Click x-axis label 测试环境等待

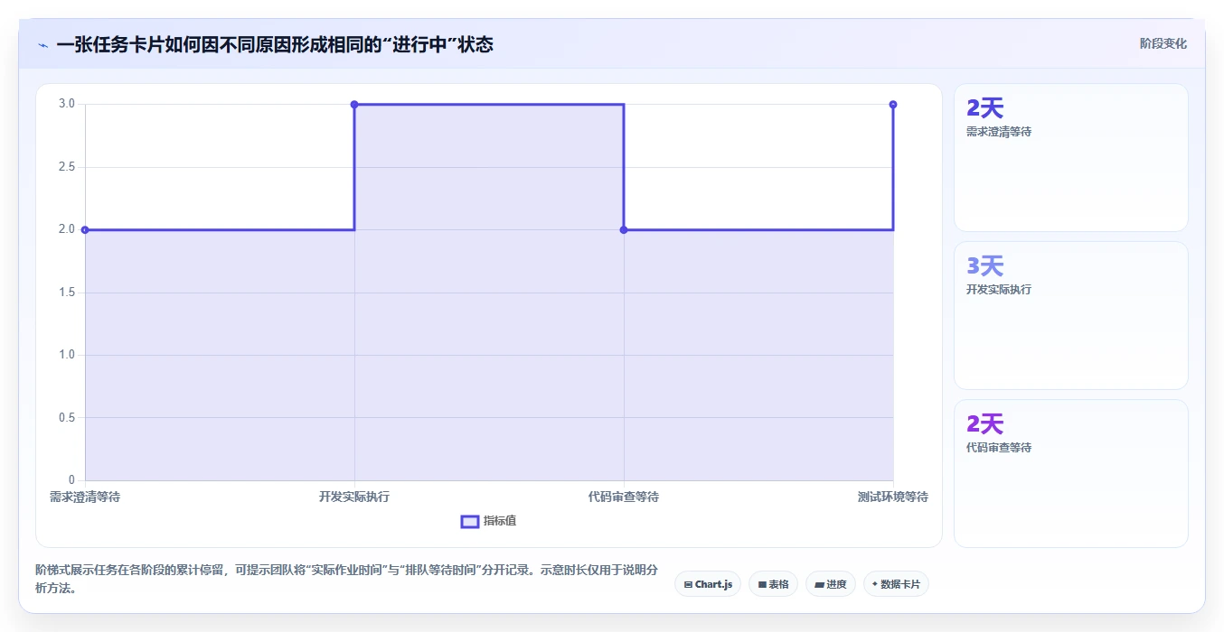pos(893,497)
